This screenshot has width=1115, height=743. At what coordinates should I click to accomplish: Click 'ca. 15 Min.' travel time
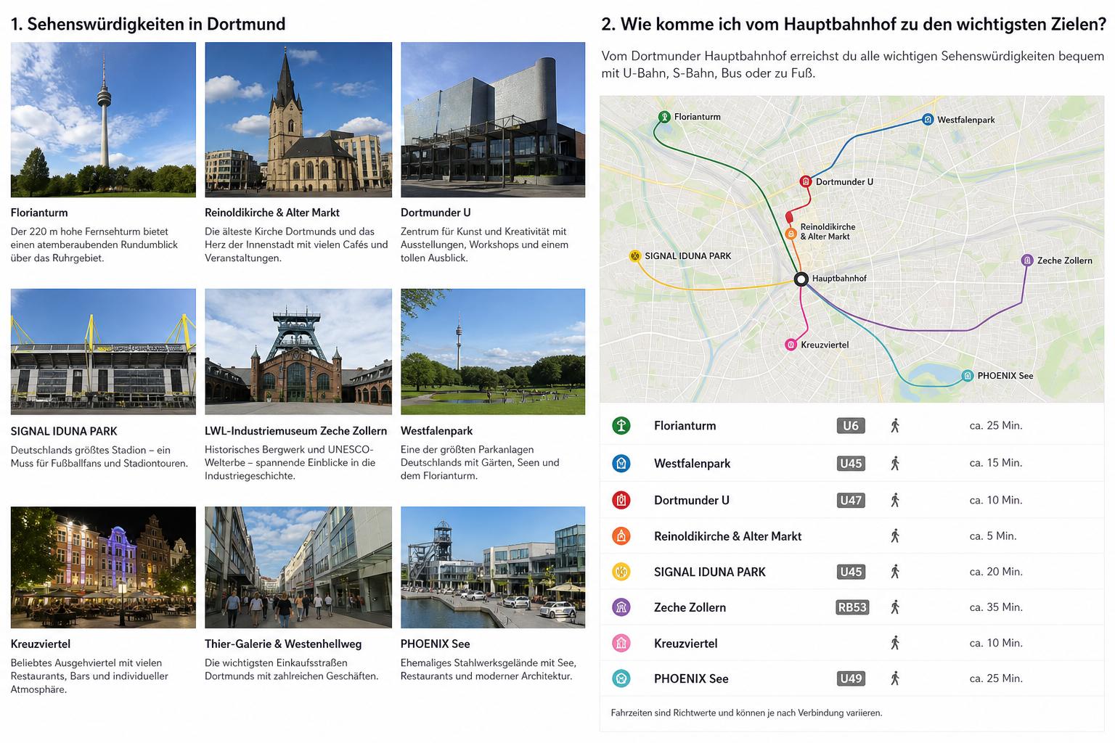[x=996, y=463]
